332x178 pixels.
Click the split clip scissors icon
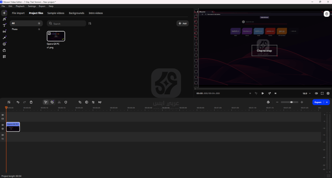click(x=59, y=102)
